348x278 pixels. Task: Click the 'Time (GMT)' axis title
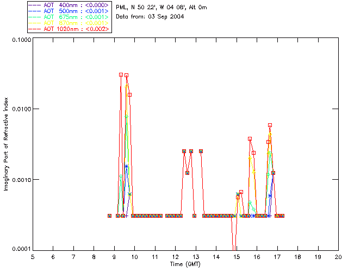coord(185,264)
